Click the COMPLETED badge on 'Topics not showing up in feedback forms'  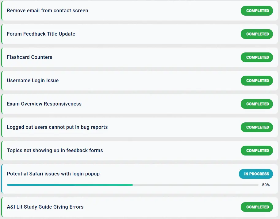tap(257, 150)
